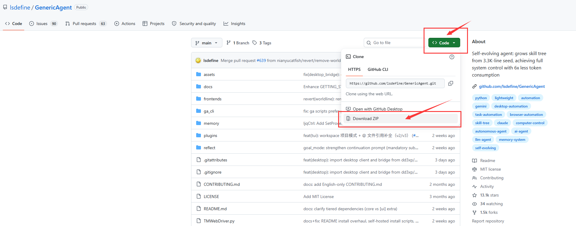The image size is (576, 226).
Task: Click the desktop-automation topic tag
Action: pos(511,106)
